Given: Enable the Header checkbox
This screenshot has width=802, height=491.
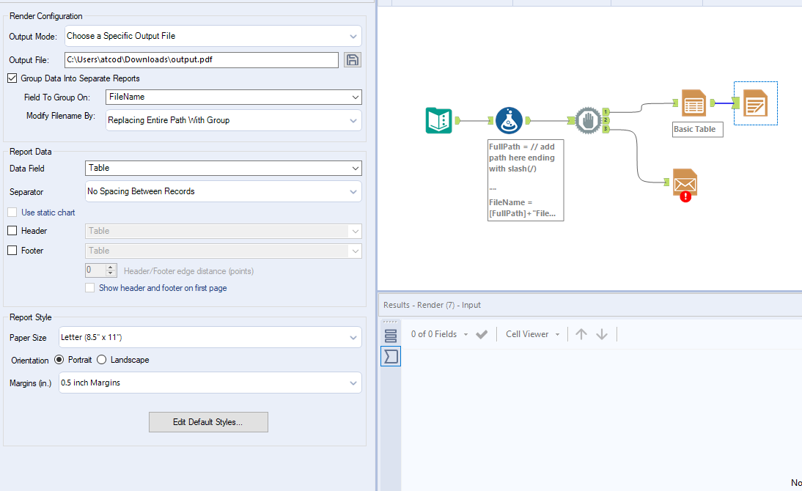Looking at the screenshot, I should click(12, 230).
